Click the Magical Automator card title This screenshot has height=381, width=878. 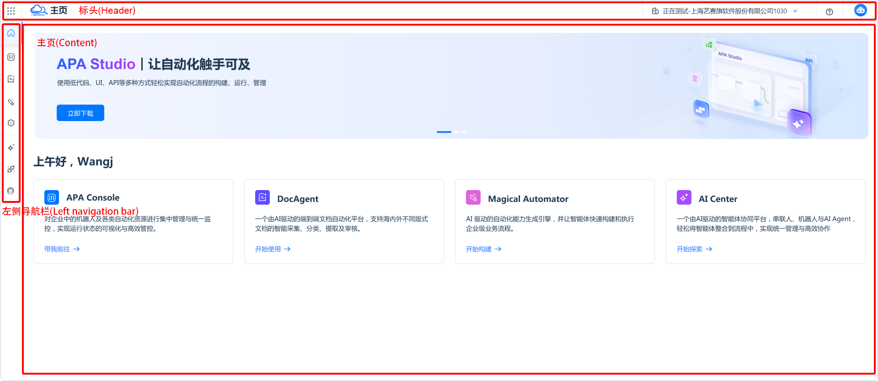pyautogui.click(x=528, y=199)
